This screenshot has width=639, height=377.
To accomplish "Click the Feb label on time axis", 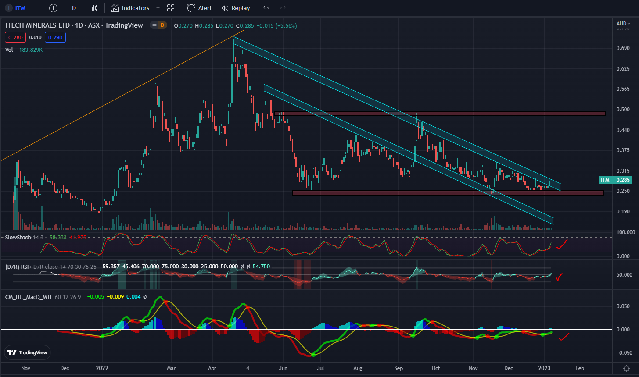I will [580, 368].
